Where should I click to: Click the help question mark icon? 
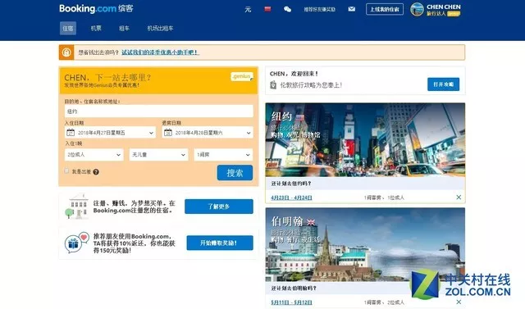click(96, 172)
